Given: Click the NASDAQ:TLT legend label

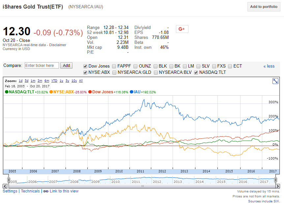Looking at the screenshot, I should [x=21, y=92].
